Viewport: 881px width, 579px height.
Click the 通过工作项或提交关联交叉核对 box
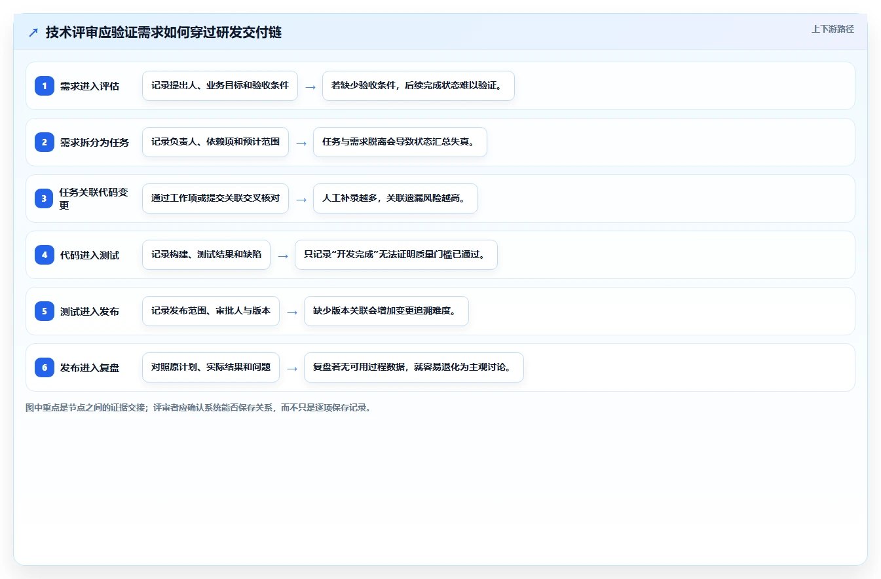216,198
